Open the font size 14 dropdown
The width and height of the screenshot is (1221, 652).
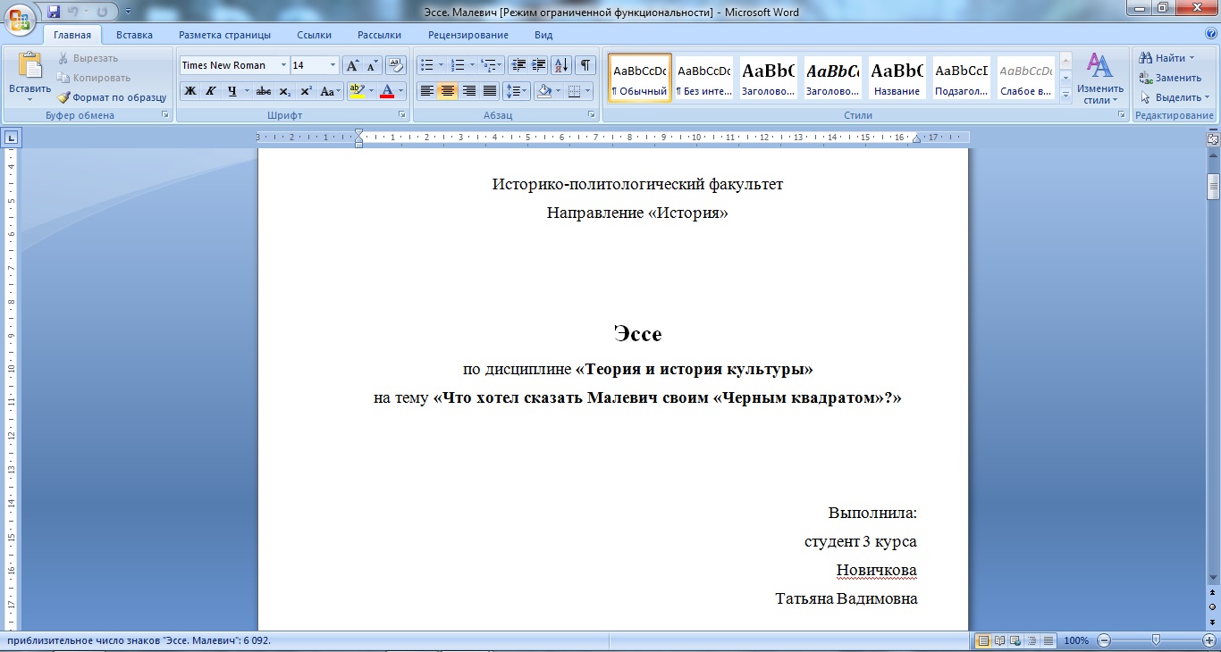tap(333, 65)
